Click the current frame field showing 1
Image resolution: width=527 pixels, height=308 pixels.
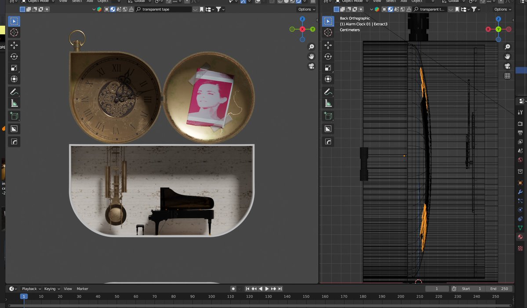point(436,289)
